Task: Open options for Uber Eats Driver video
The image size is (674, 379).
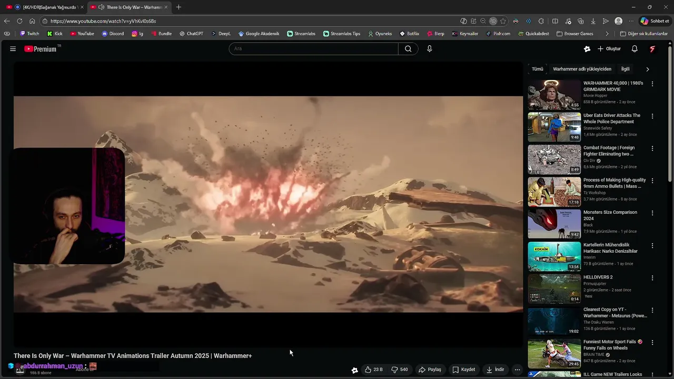Action: click(x=652, y=116)
